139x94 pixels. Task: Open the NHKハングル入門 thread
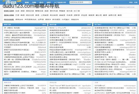click(58, 28)
